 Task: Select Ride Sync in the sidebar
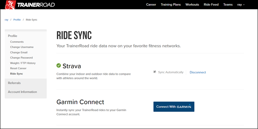[16, 74]
